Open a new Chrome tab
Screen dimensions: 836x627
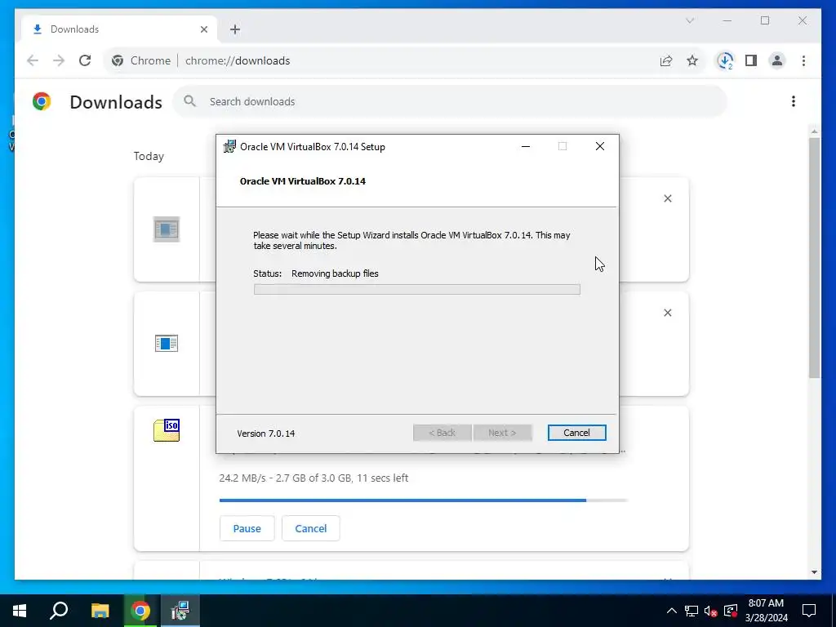pos(235,29)
